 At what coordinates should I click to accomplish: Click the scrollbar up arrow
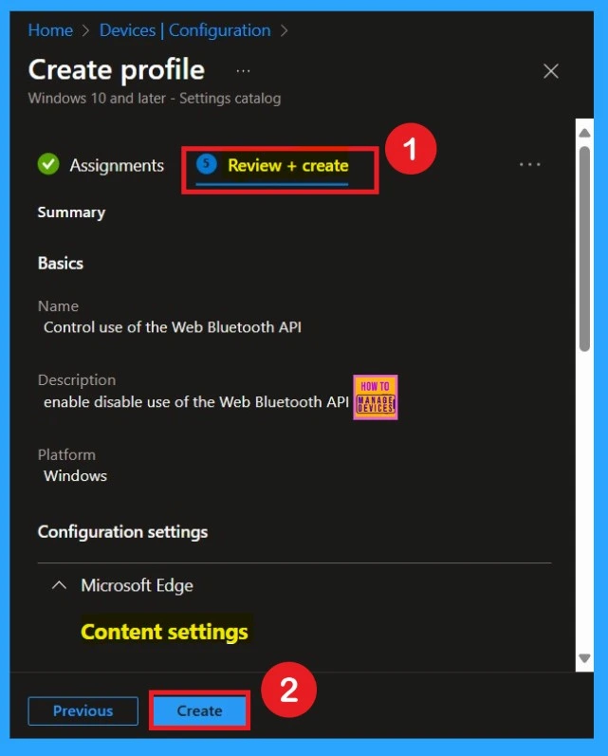tap(584, 133)
